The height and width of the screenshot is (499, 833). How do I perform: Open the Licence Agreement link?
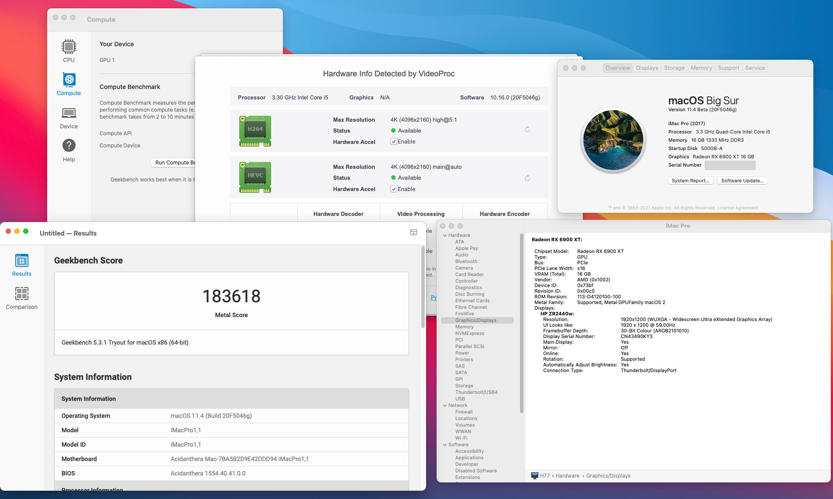coord(738,208)
